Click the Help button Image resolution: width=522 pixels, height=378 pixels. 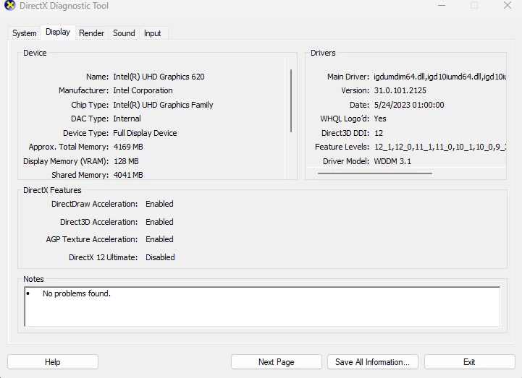coord(53,361)
